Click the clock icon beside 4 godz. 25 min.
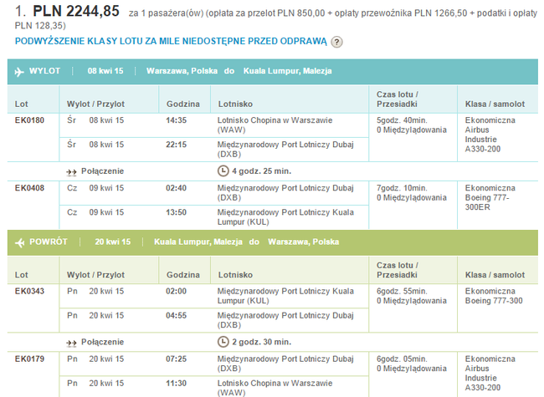This screenshot has width=544, height=397. [223, 171]
